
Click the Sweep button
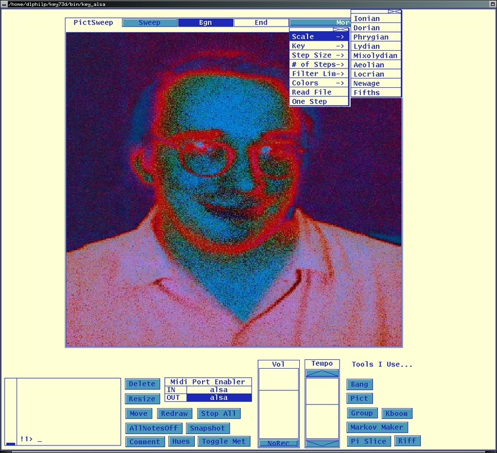pos(149,23)
